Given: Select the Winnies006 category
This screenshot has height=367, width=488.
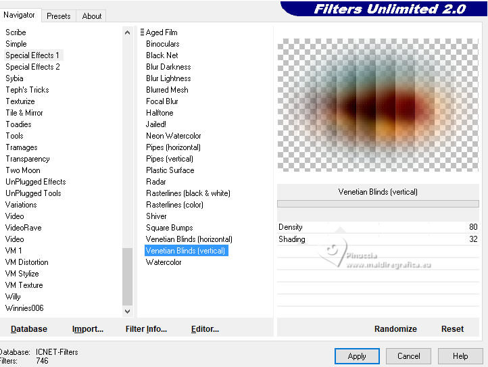Looking at the screenshot, I should 24,308.
